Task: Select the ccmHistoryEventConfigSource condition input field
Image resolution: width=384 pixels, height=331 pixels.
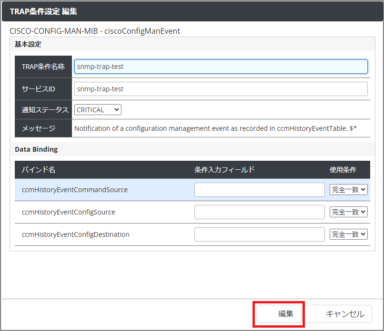Action: (x=259, y=212)
